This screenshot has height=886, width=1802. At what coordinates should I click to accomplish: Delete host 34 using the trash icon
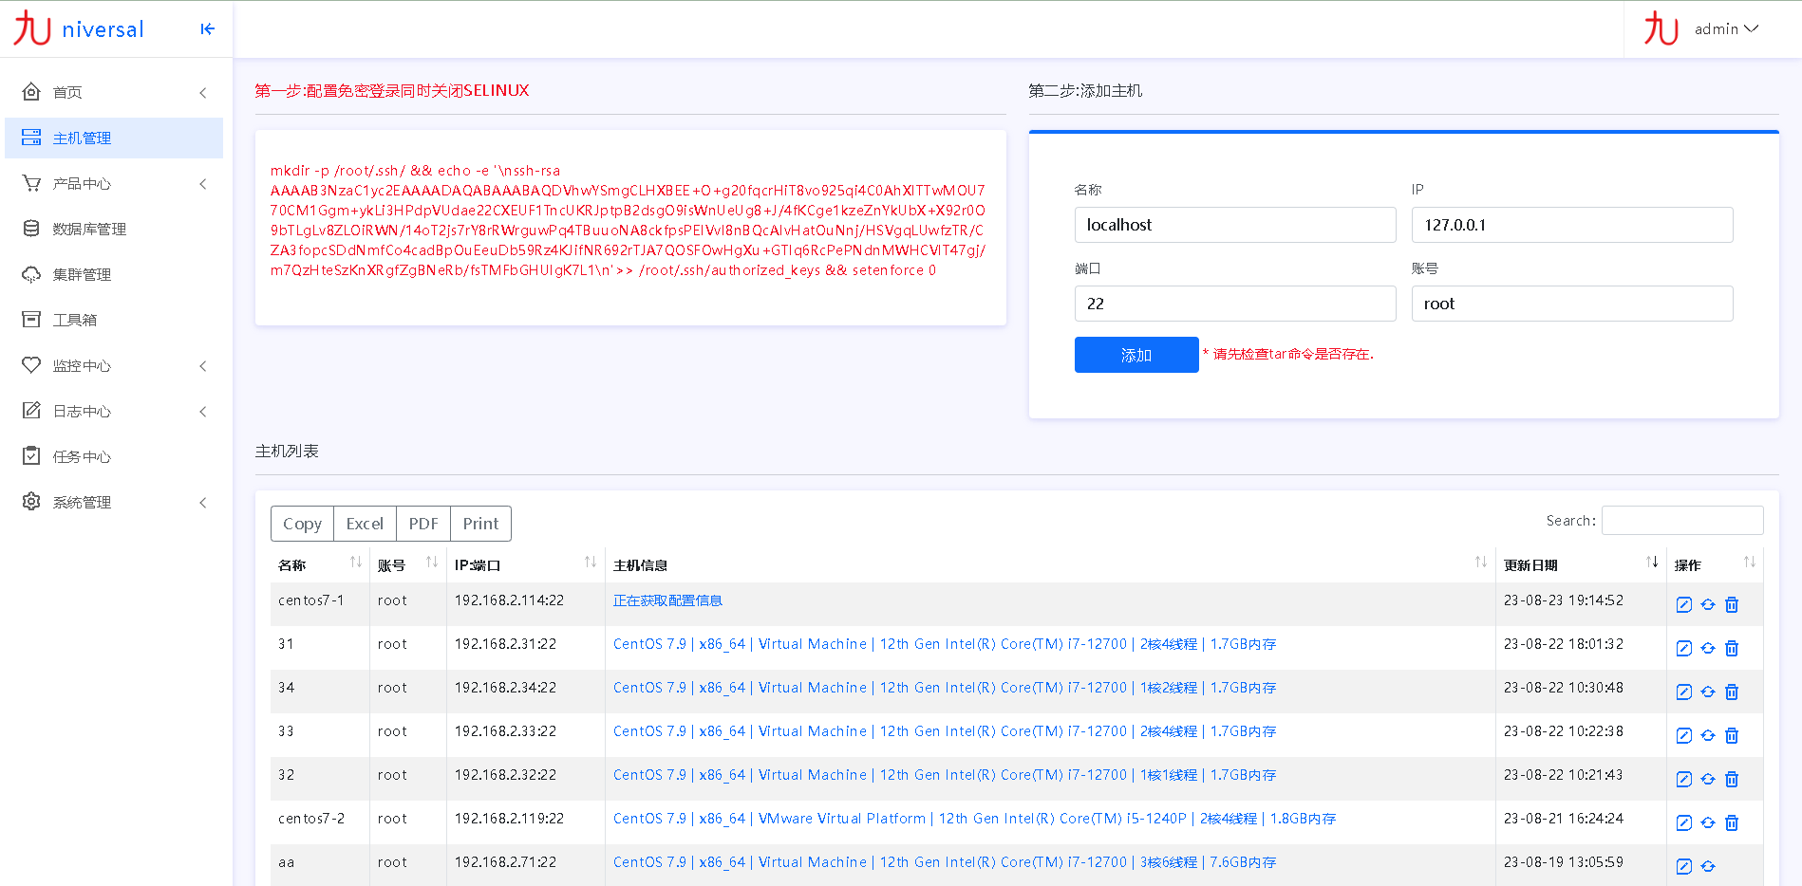coord(1731,692)
